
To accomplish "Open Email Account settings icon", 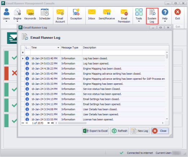I will [60, 12].
